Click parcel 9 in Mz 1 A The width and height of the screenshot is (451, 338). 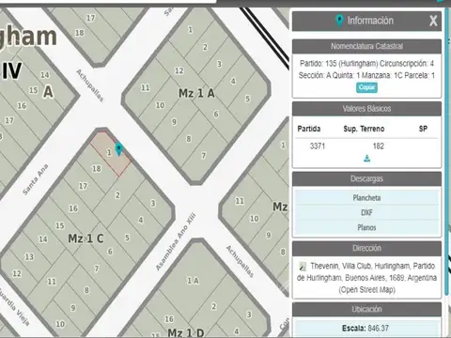(174, 122)
